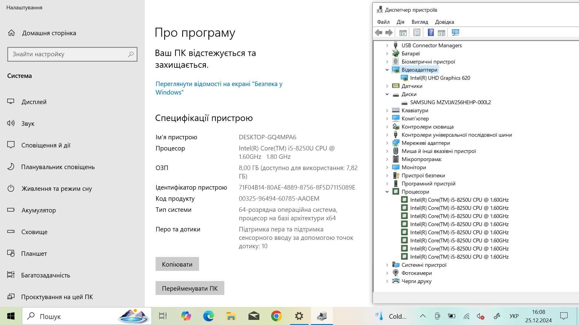The image size is (579, 325).
Task: Click the show/hide console tree toolbar icon
Action: pyautogui.click(x=403, y=32)
